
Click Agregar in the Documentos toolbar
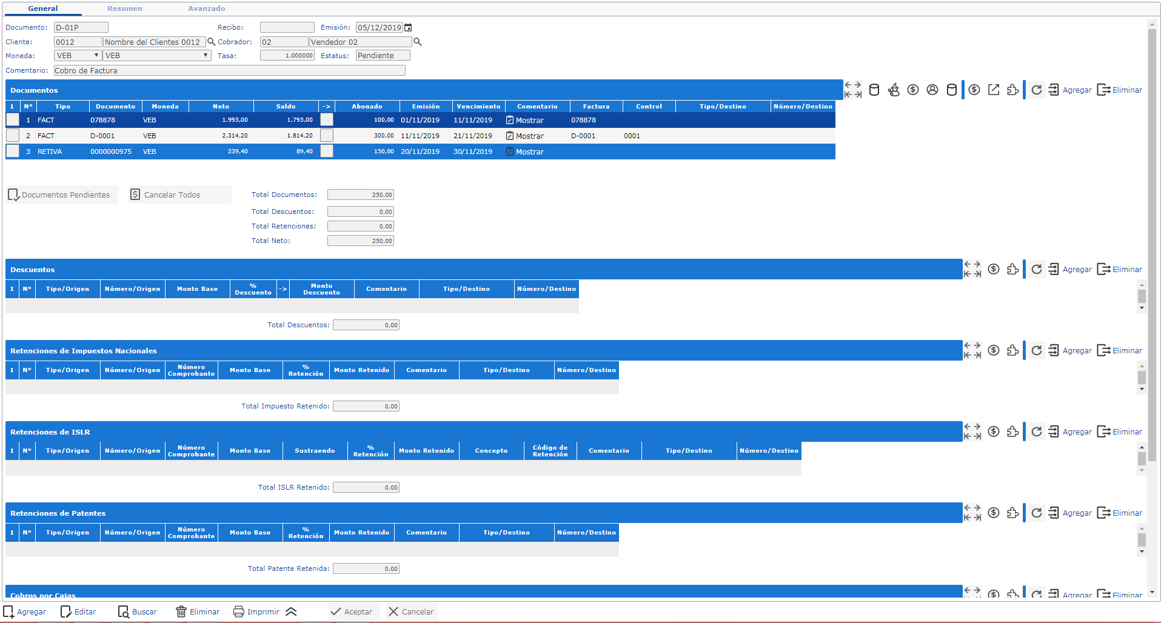pos(1070,90)
